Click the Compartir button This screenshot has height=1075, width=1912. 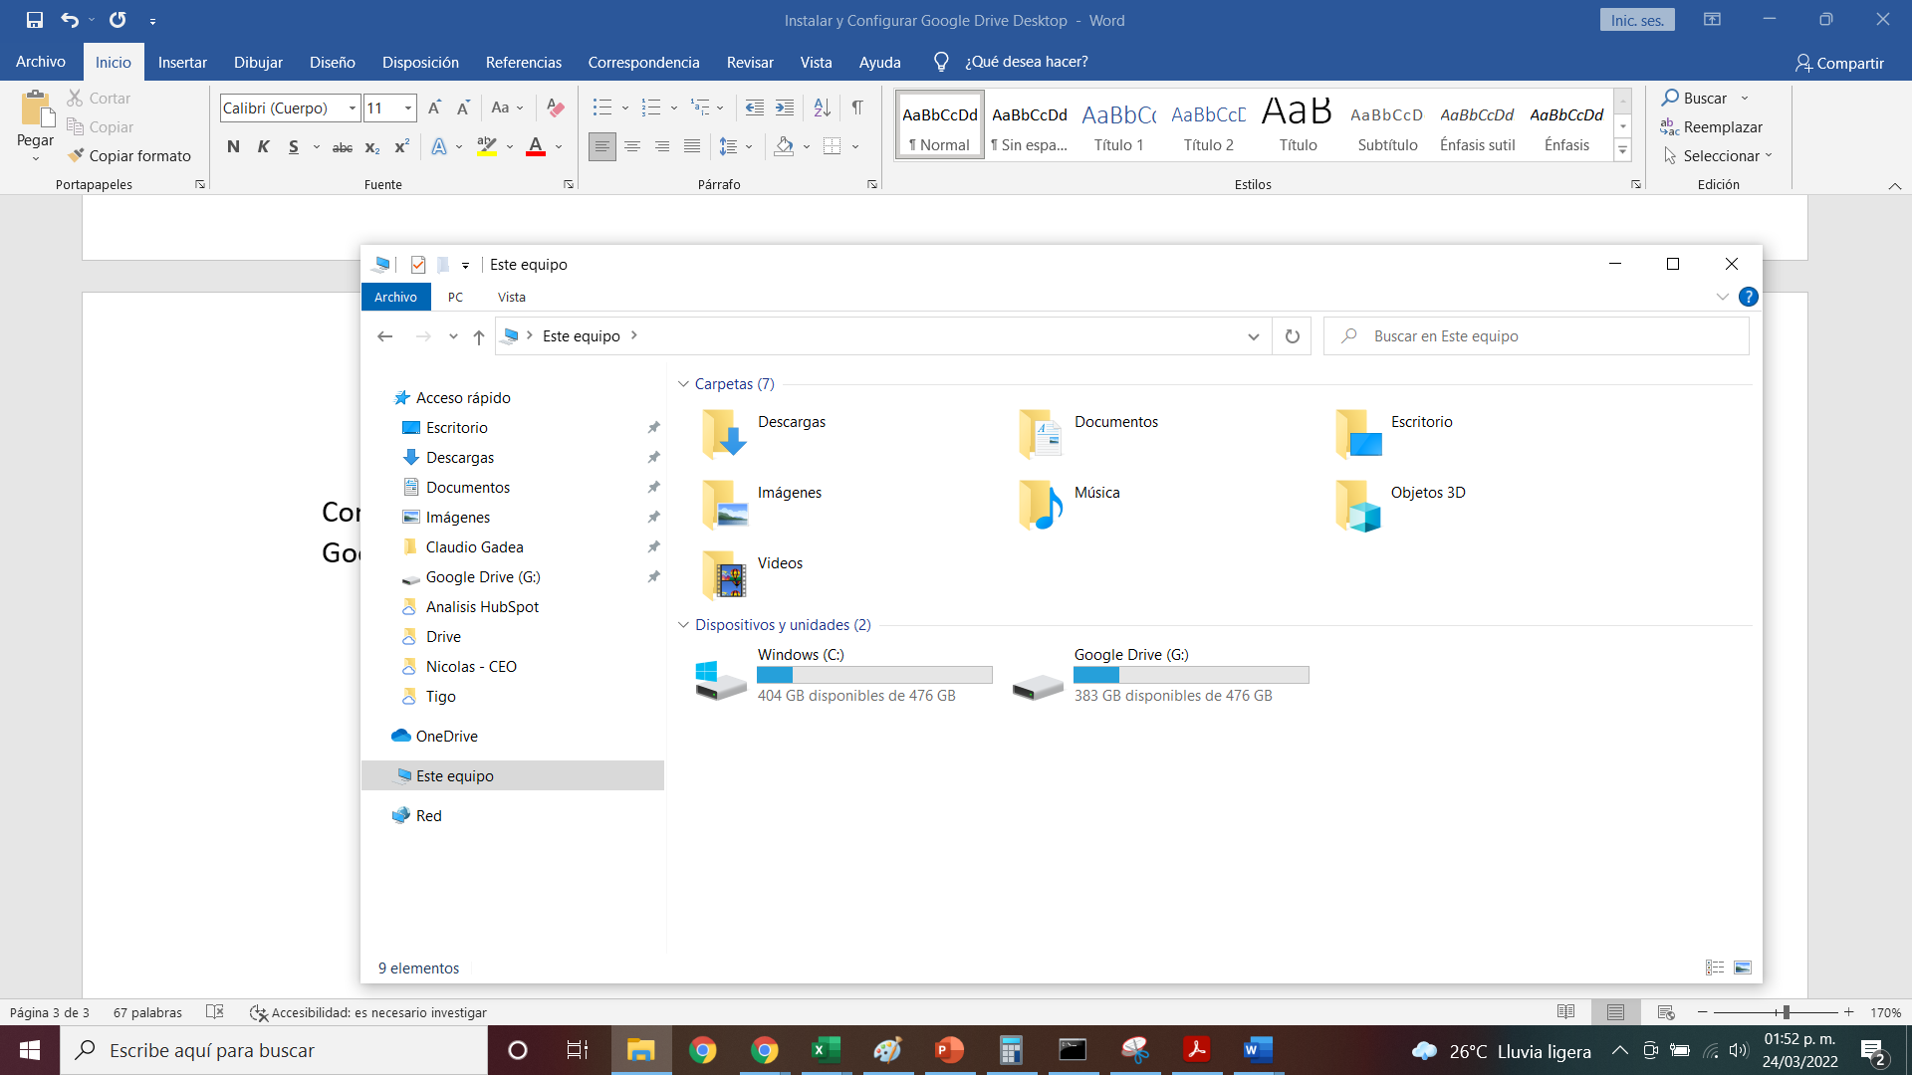[x=1839, y=63]
